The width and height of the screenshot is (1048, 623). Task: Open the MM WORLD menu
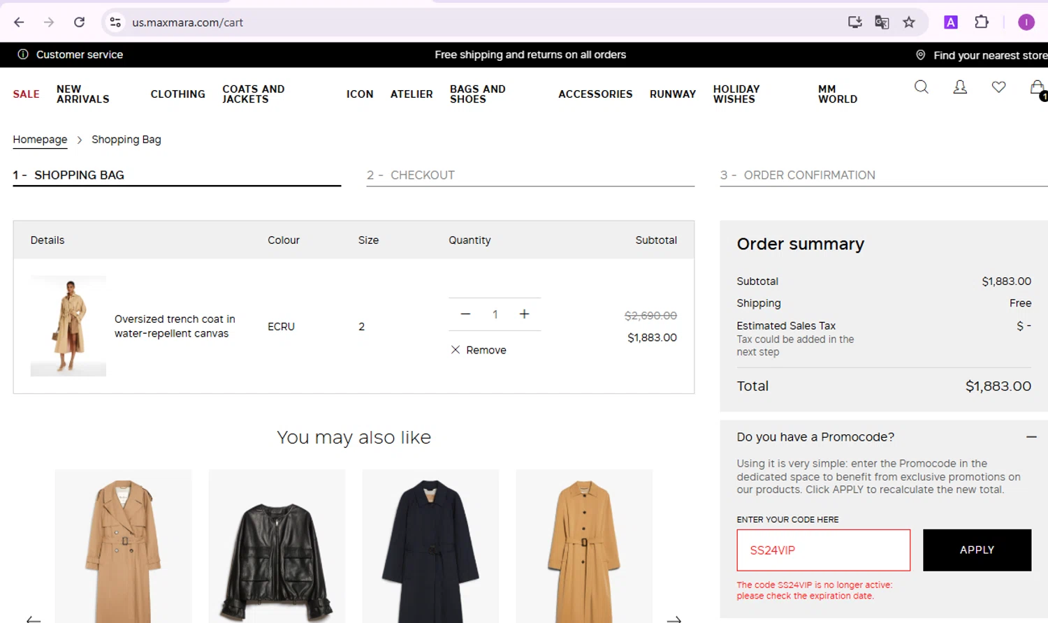click(x=838, y=94)
